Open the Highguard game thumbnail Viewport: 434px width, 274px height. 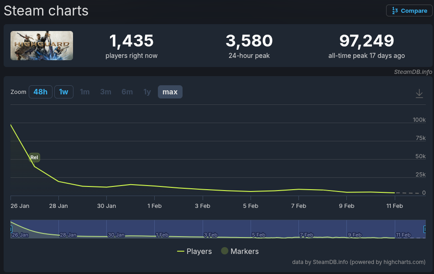click(x=42, y=46)
